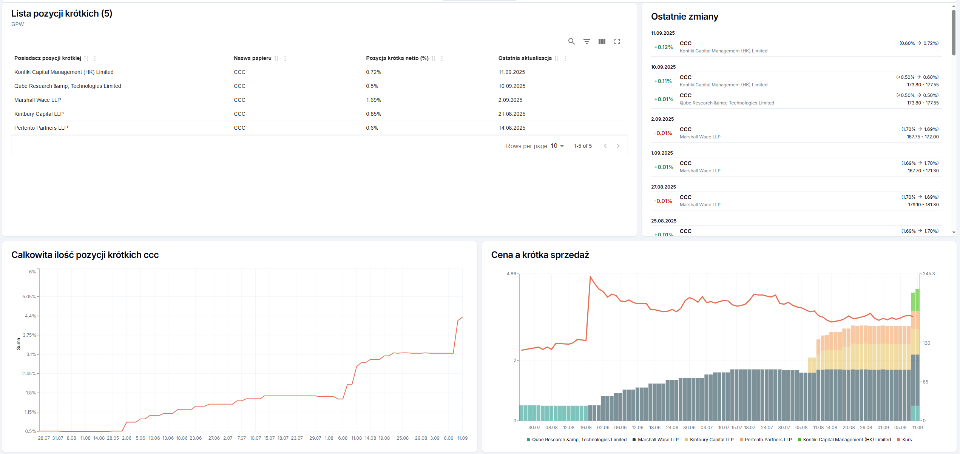Open show/hide columns icon
Viewport: 960px width, 454px height.
(602, 41)
